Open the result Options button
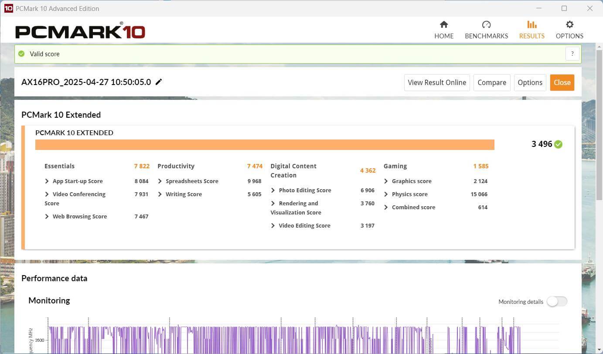Screen dimensions: 603x354 (530, 82)
